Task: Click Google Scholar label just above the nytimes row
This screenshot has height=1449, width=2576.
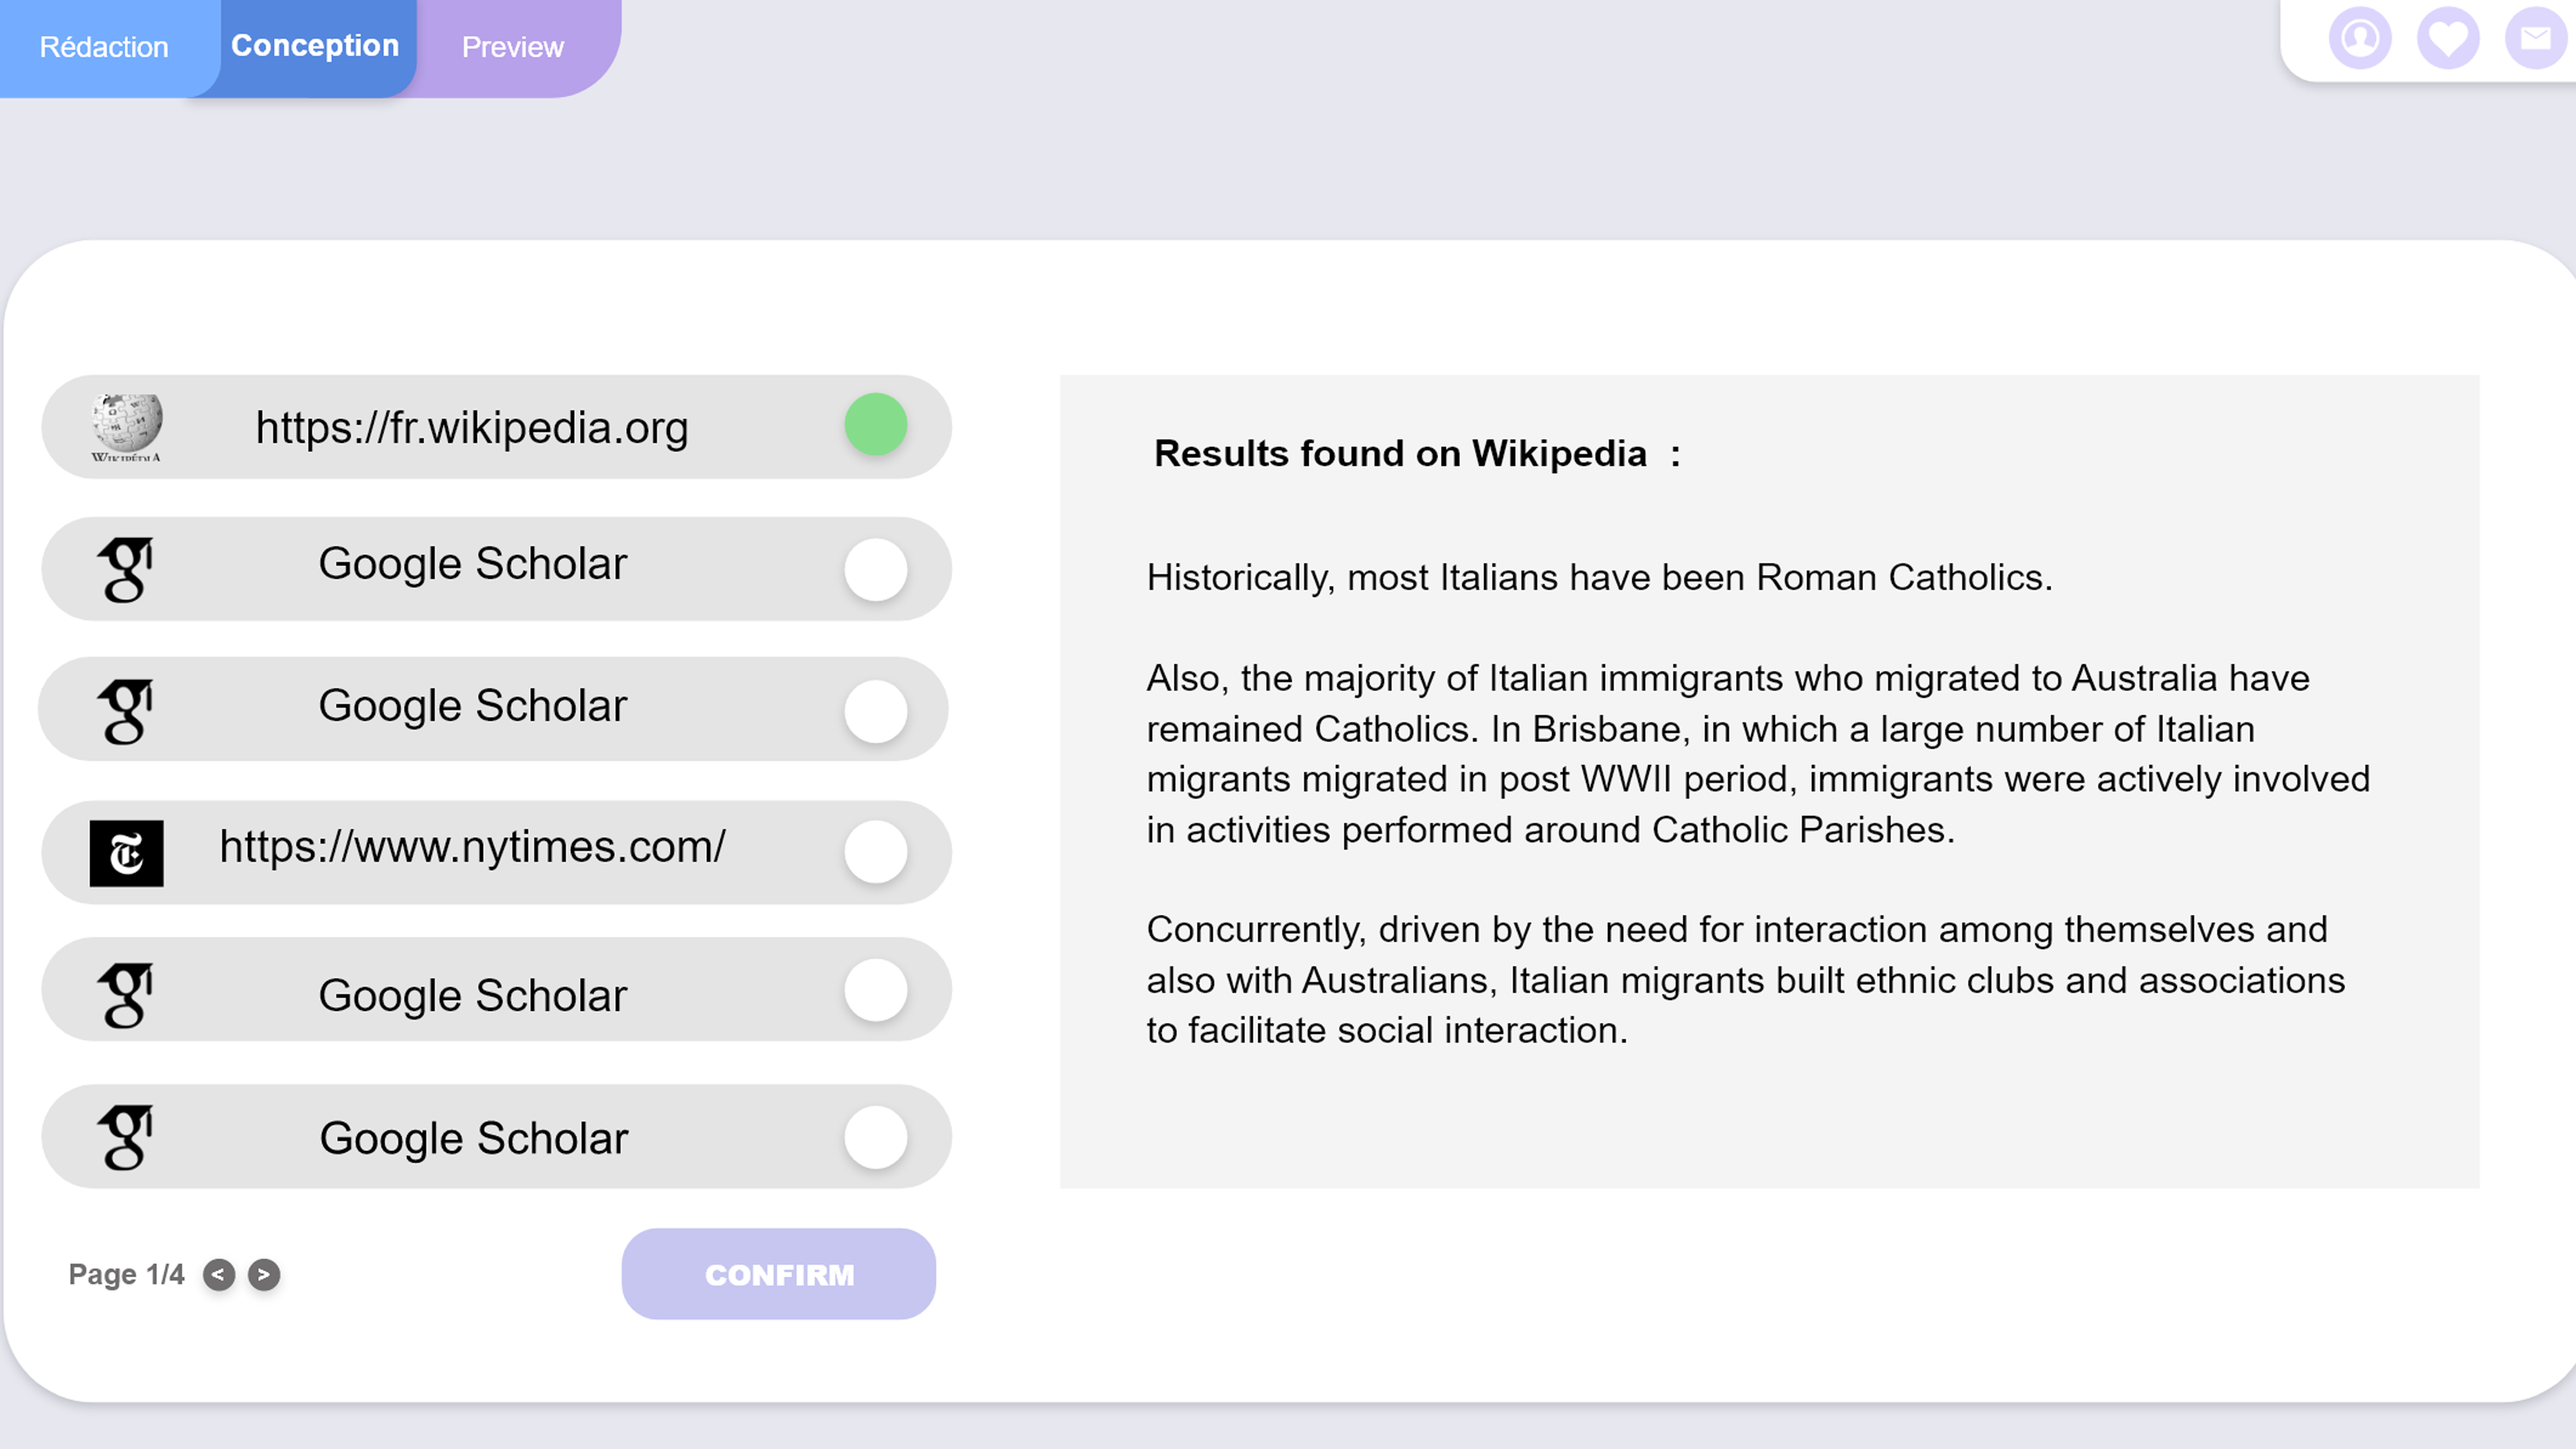Action: (473, 706)
